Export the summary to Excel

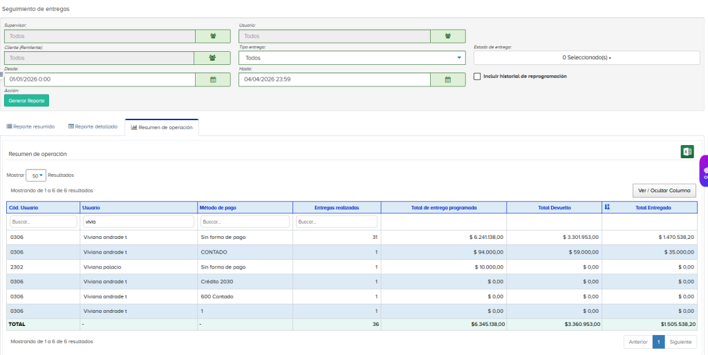[x=687, y=152]
